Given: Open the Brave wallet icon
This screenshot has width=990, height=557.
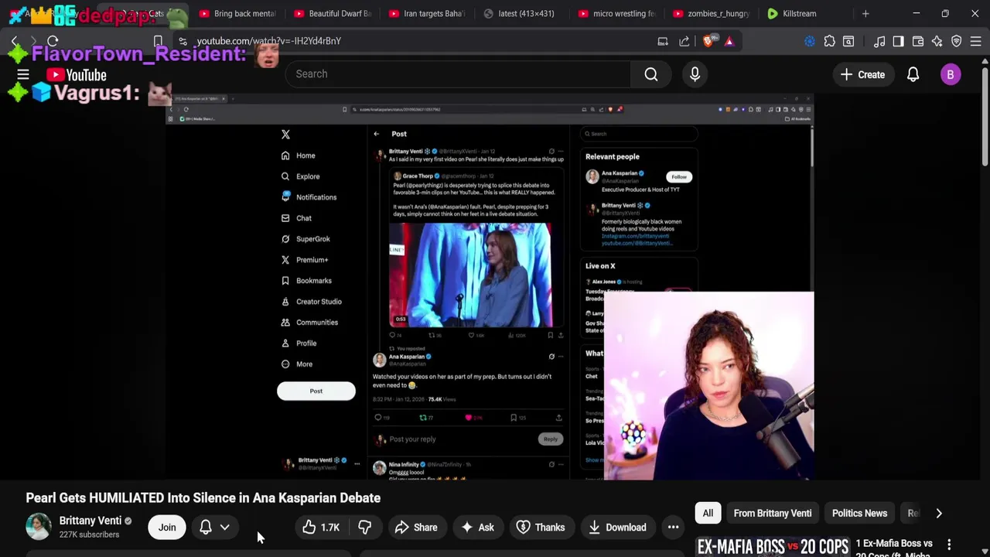Looking at the screenshot, I should [x=918, y=41].
